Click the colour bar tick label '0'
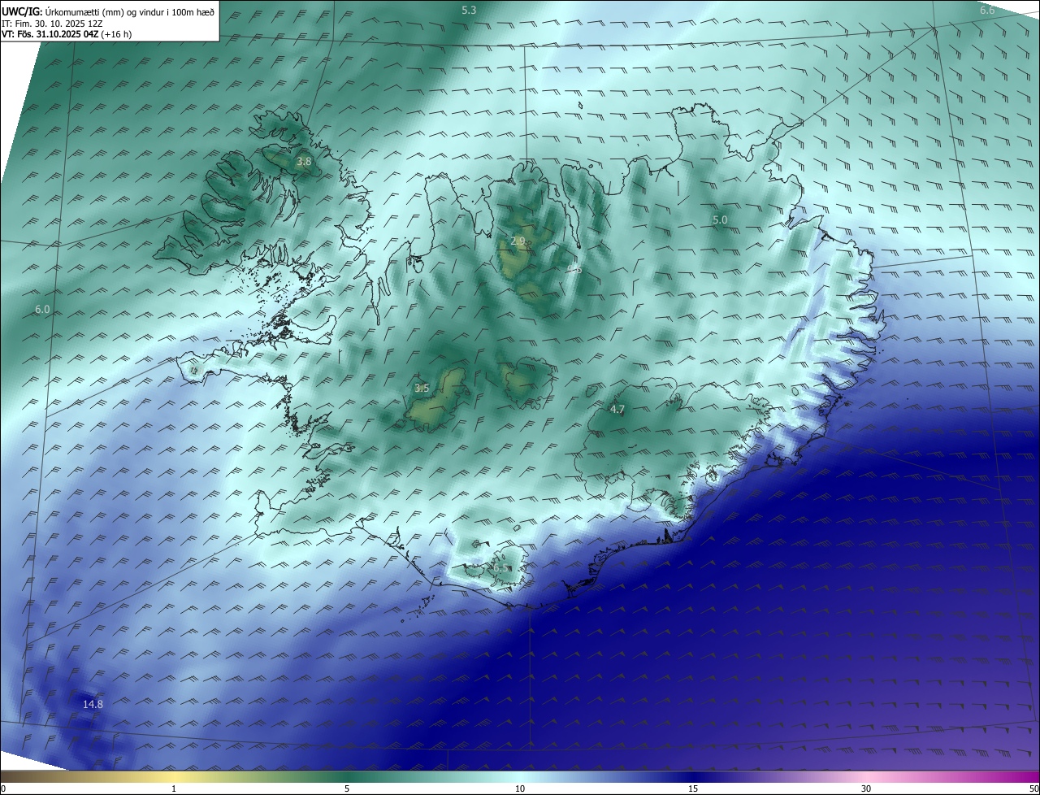 point(3,788)
